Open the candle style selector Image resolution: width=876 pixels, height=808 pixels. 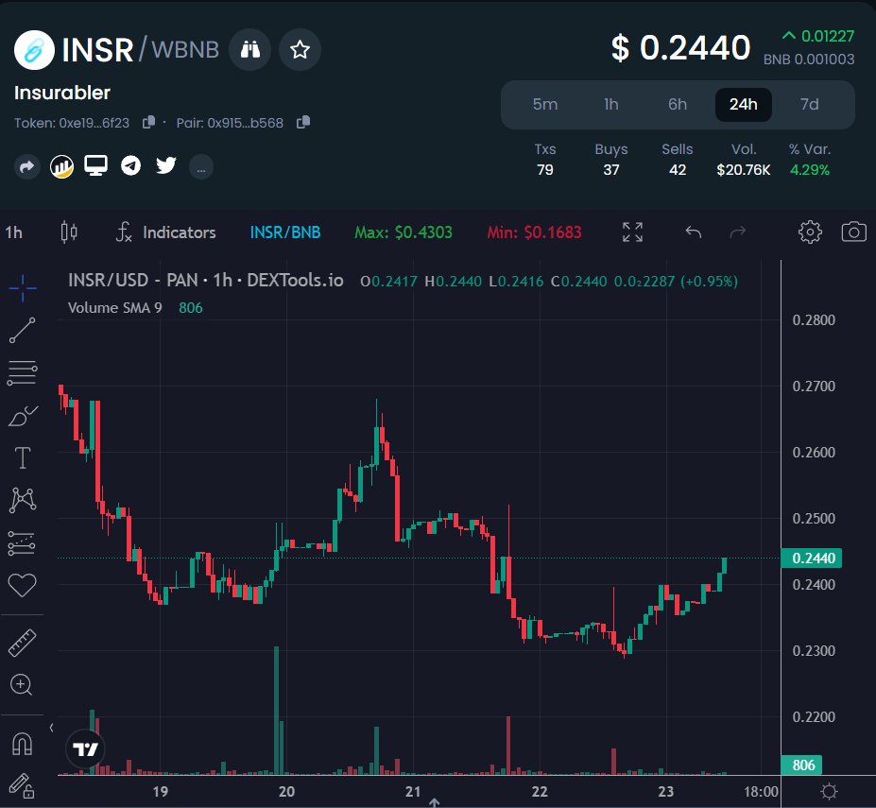(69, 232)
